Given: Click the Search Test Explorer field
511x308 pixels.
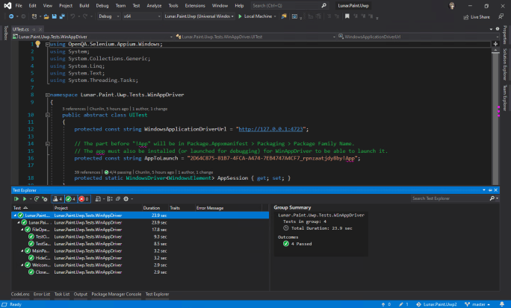Looking at the screenshot, I should pyautogui.click(x=450, y=198).
